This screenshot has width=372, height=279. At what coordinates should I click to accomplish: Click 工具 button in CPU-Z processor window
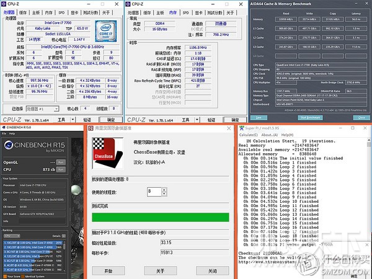tap(61, 120)
